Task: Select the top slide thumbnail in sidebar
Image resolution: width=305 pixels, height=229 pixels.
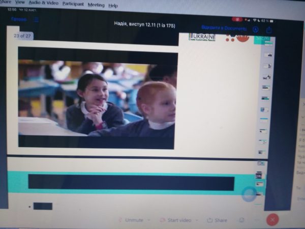Action: click(265, 43)
